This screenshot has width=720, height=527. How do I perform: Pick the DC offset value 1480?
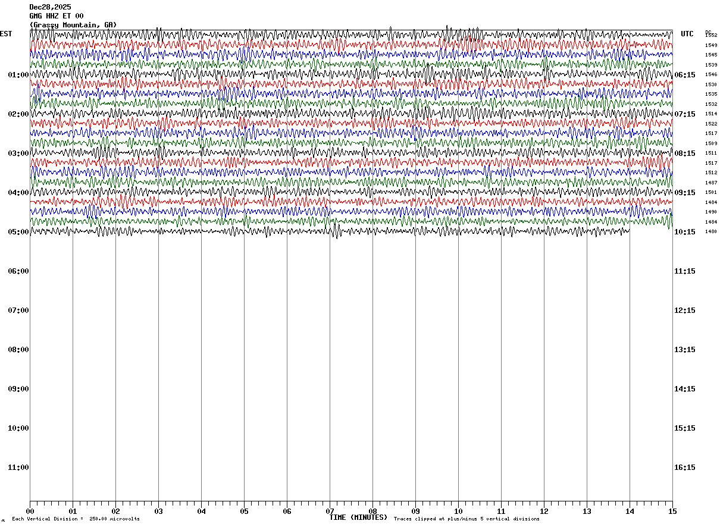click(x=711, y=231)
